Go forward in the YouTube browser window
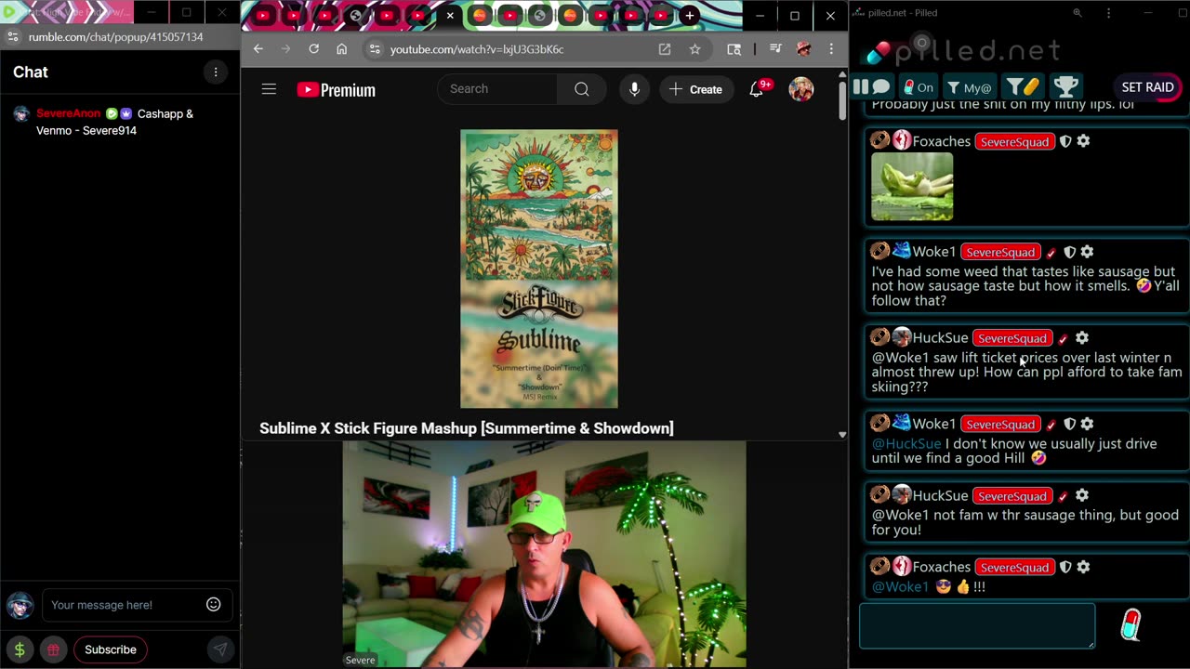The width and height of the screenshot is (1190, 669). pos(285,49)
